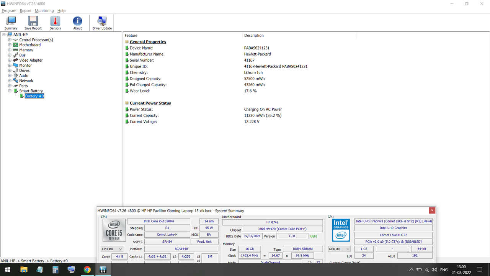Open the volume tray icon

click(x=434, y=270)
